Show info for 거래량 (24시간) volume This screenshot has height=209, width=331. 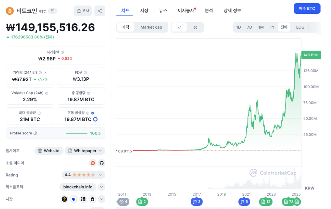point(40,72)
